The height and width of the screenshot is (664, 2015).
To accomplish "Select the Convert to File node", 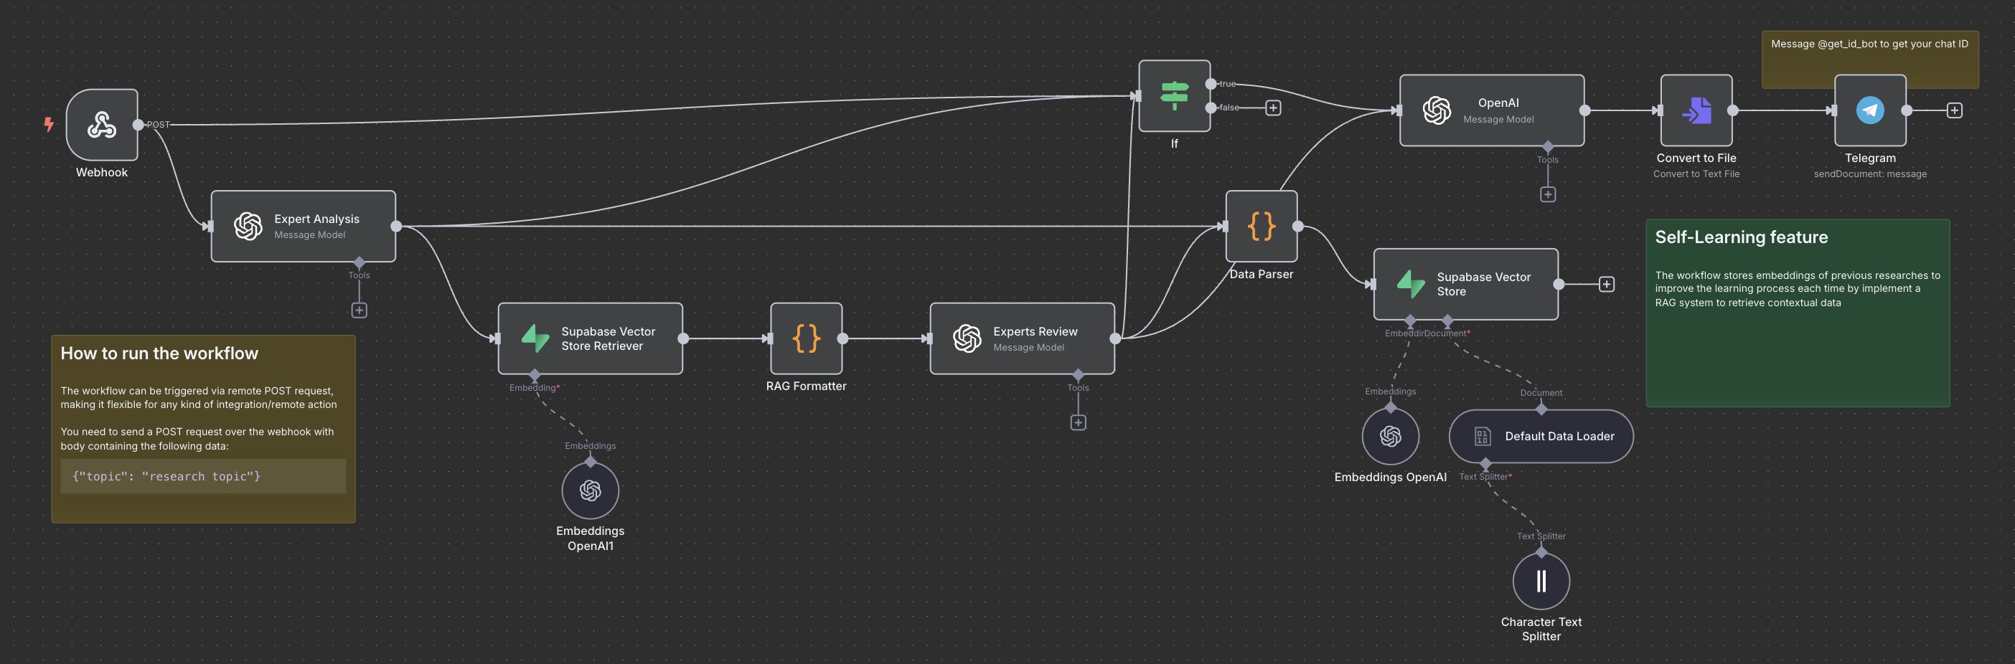I will (1696, 110).
